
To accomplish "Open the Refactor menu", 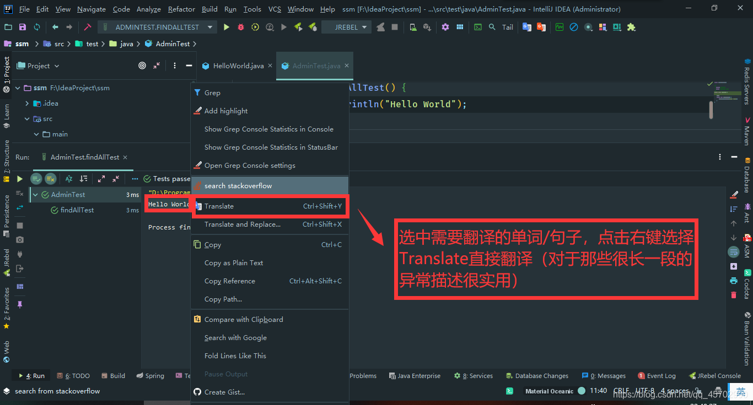I will (x=181, y=9).
